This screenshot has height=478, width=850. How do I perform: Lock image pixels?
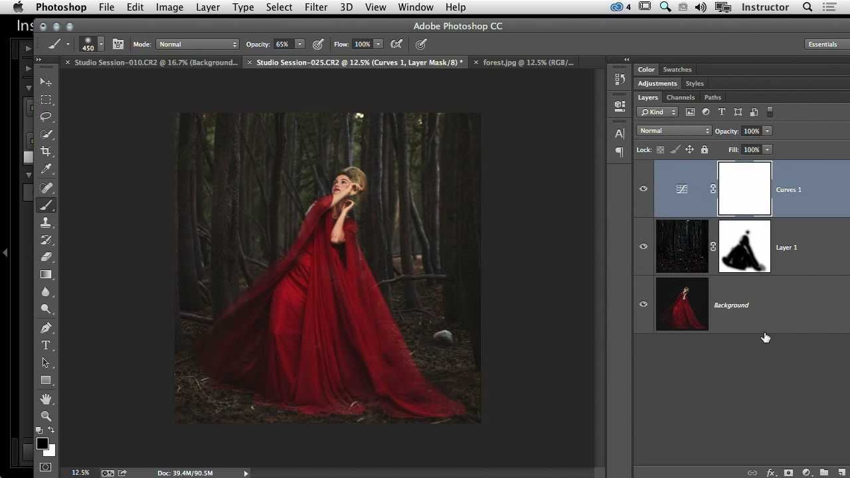click(x=675, y=150)
